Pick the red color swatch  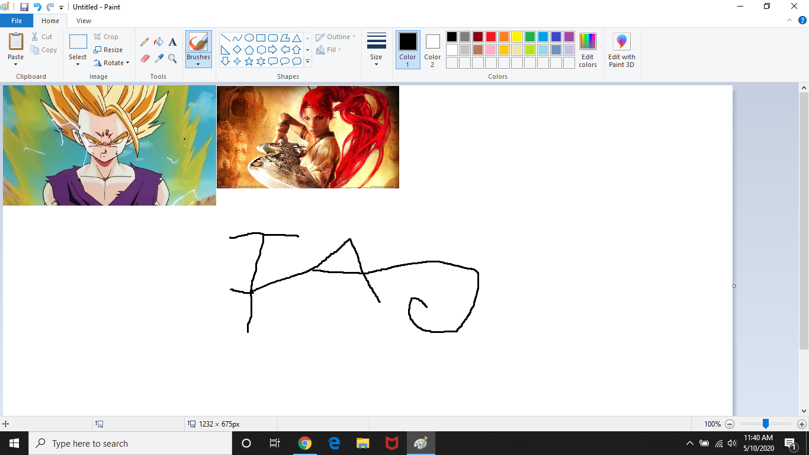click(x=491, y=37)
